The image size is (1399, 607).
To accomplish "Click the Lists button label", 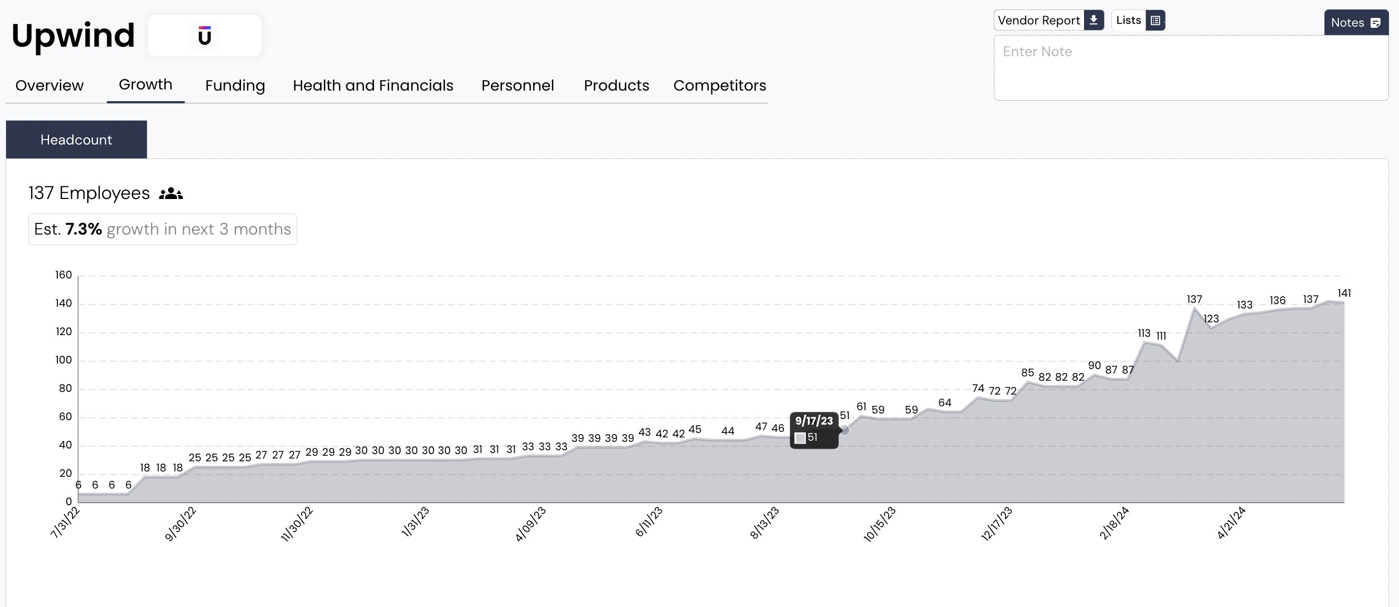I will coord(1129,21).
